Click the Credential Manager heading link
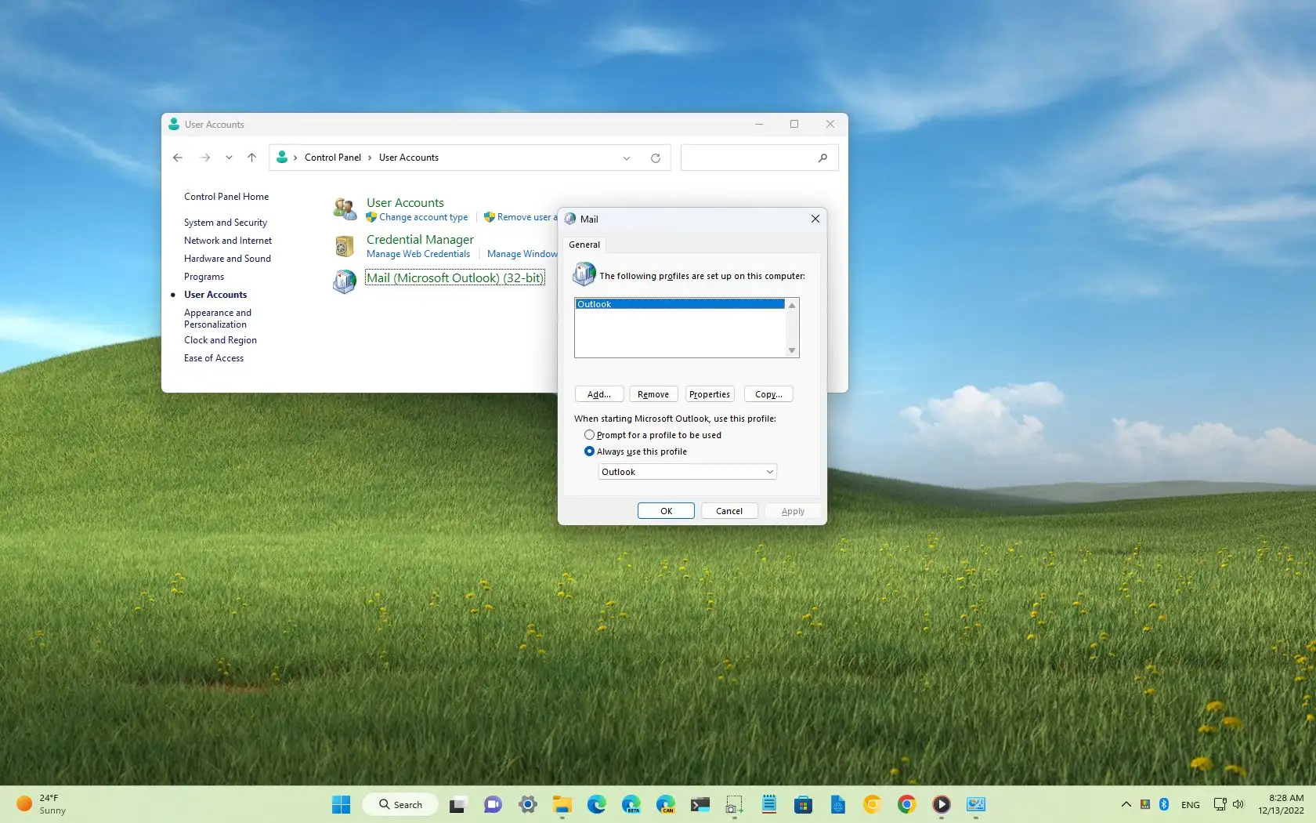 [x=420, y=239]
